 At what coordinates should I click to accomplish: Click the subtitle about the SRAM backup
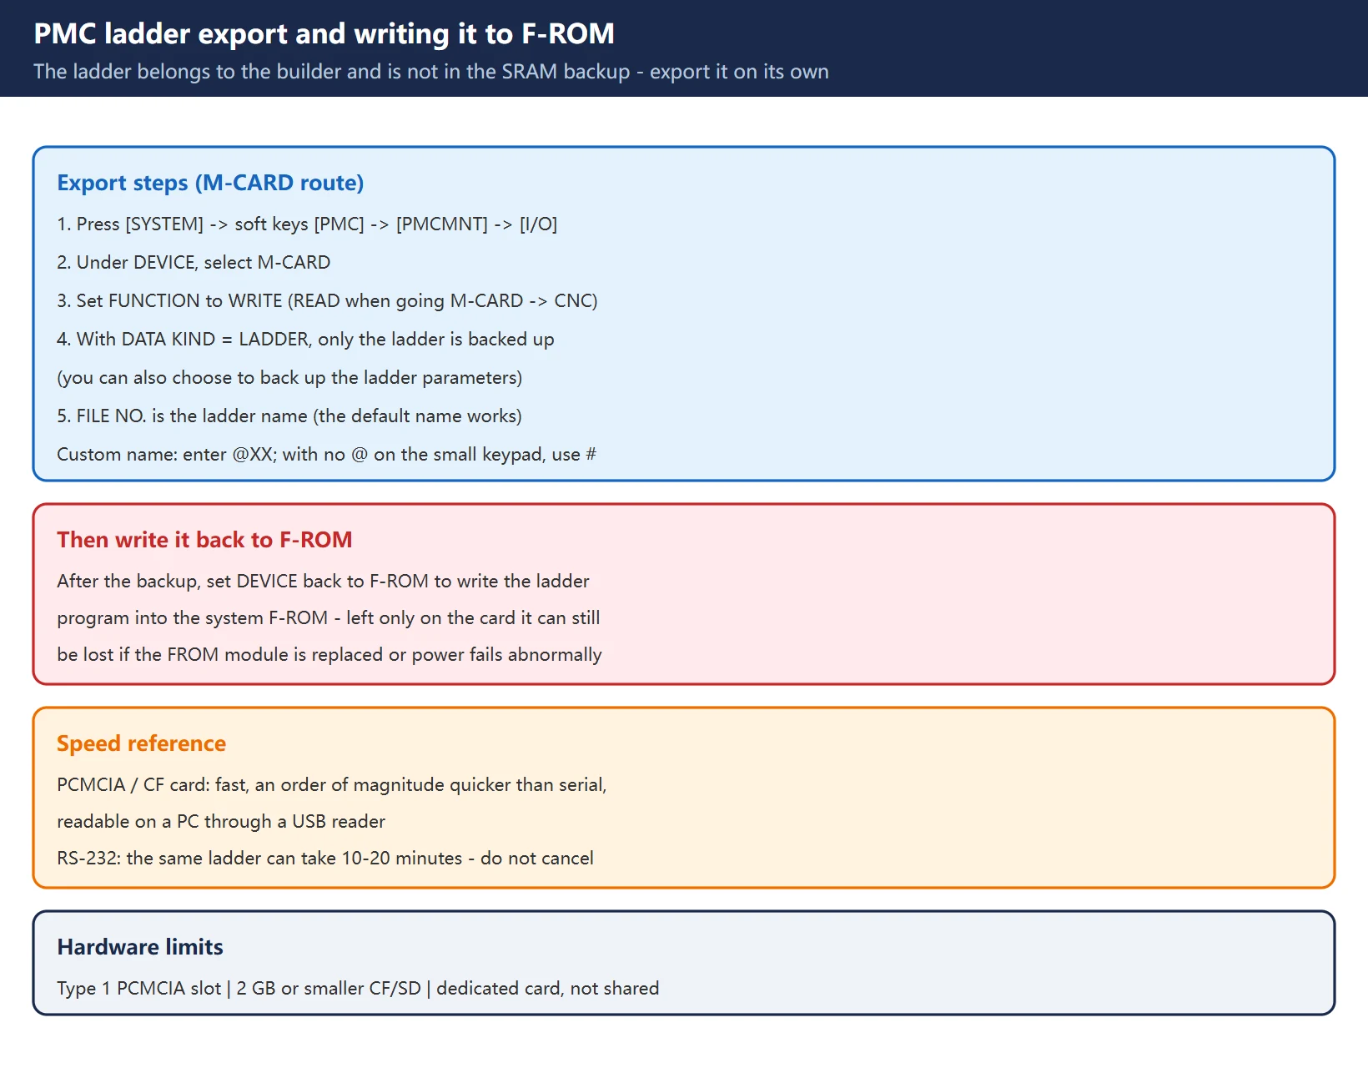[x=431, y=72]
